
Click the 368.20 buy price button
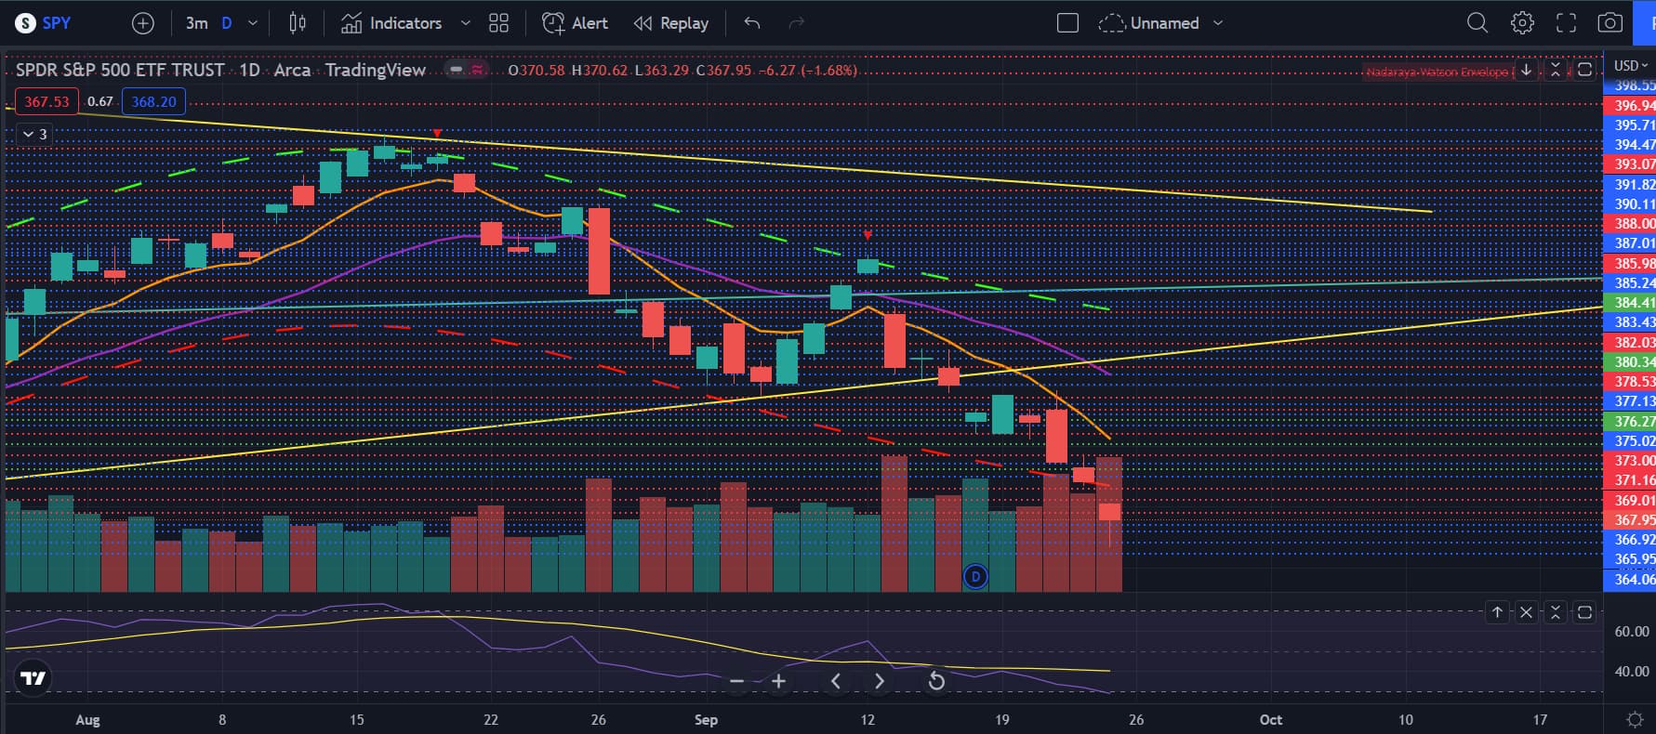[153, 101]
